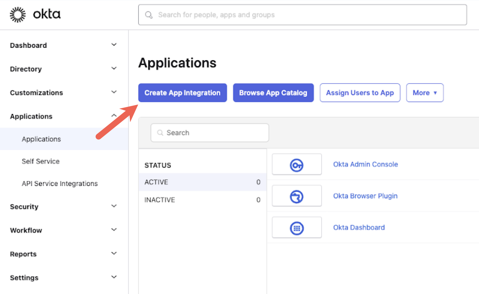The height and width of the screenshot is (294, 479).
Task: Collapse the Applications section chevron
Action: pyautogui.click(x=114, y=116)
